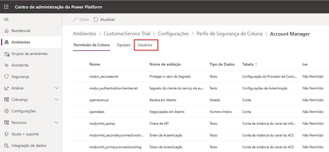Viewport: 329px width, 152px height.
Task: Click the Grupos de ambientes icon
Action: [x=7, y=54]
